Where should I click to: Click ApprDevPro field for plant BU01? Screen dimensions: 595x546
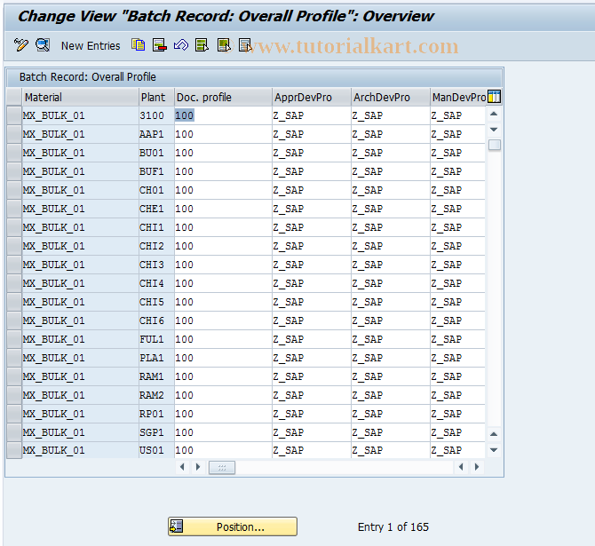click(312, 153)
